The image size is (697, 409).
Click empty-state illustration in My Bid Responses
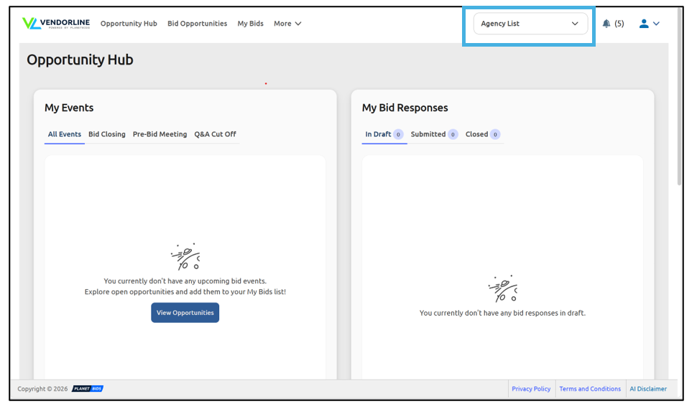click(502, 288)
